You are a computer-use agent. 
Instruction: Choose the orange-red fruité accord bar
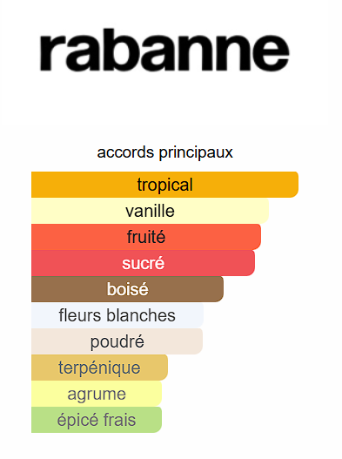tap(146, 237)
